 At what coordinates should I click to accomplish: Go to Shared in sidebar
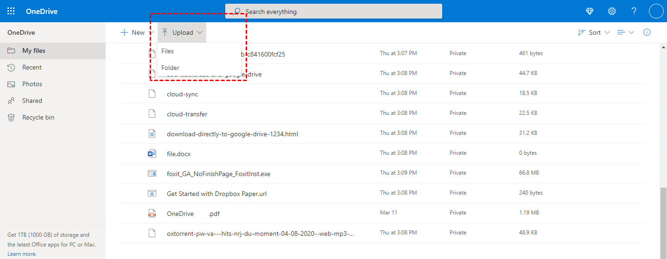point(53,101)
